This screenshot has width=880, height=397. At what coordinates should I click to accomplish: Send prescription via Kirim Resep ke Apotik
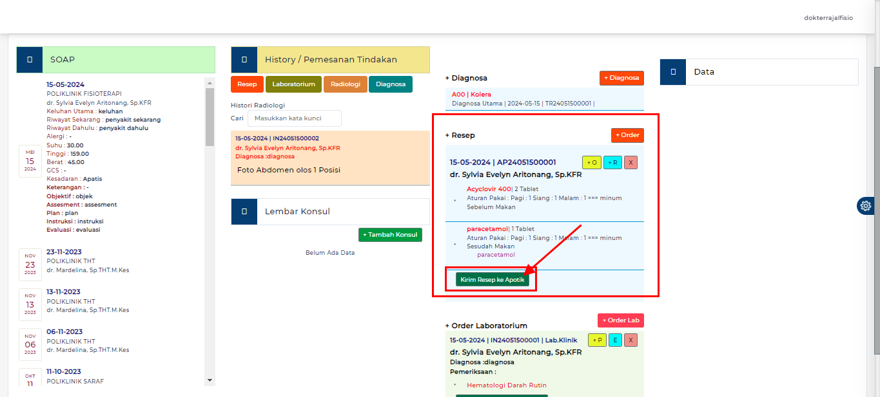pyautogui.click(x=492, y=280)
